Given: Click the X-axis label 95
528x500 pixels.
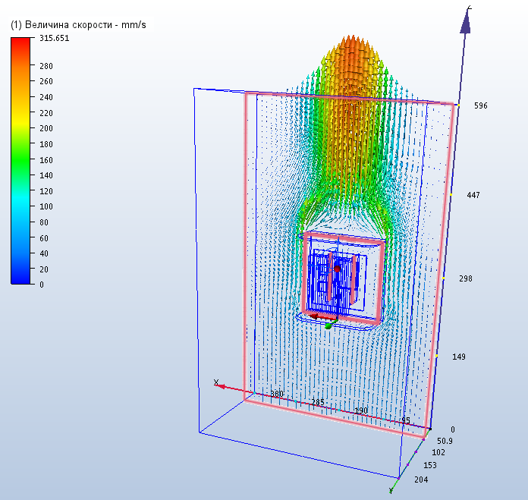Looking at the screenshot, I should tap(406, 420).
